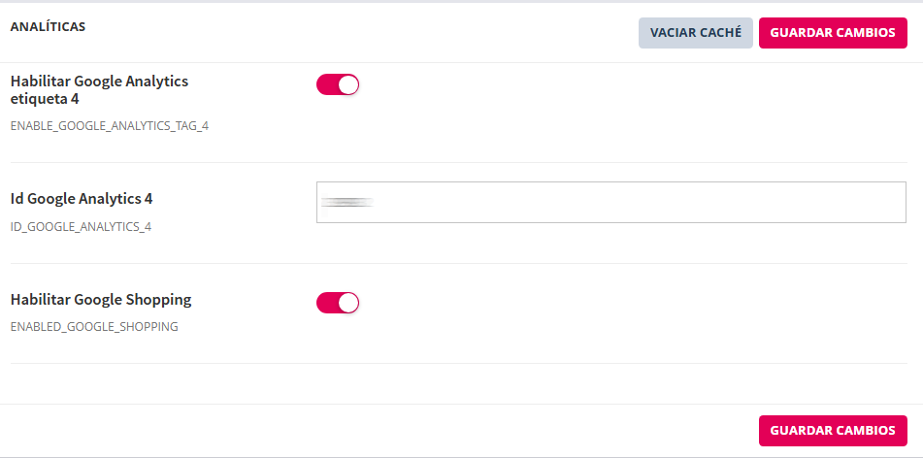923x458 pixels.
Task: Focus the Id Google Analytics 4 input field
Action: (x=610, y=202)
